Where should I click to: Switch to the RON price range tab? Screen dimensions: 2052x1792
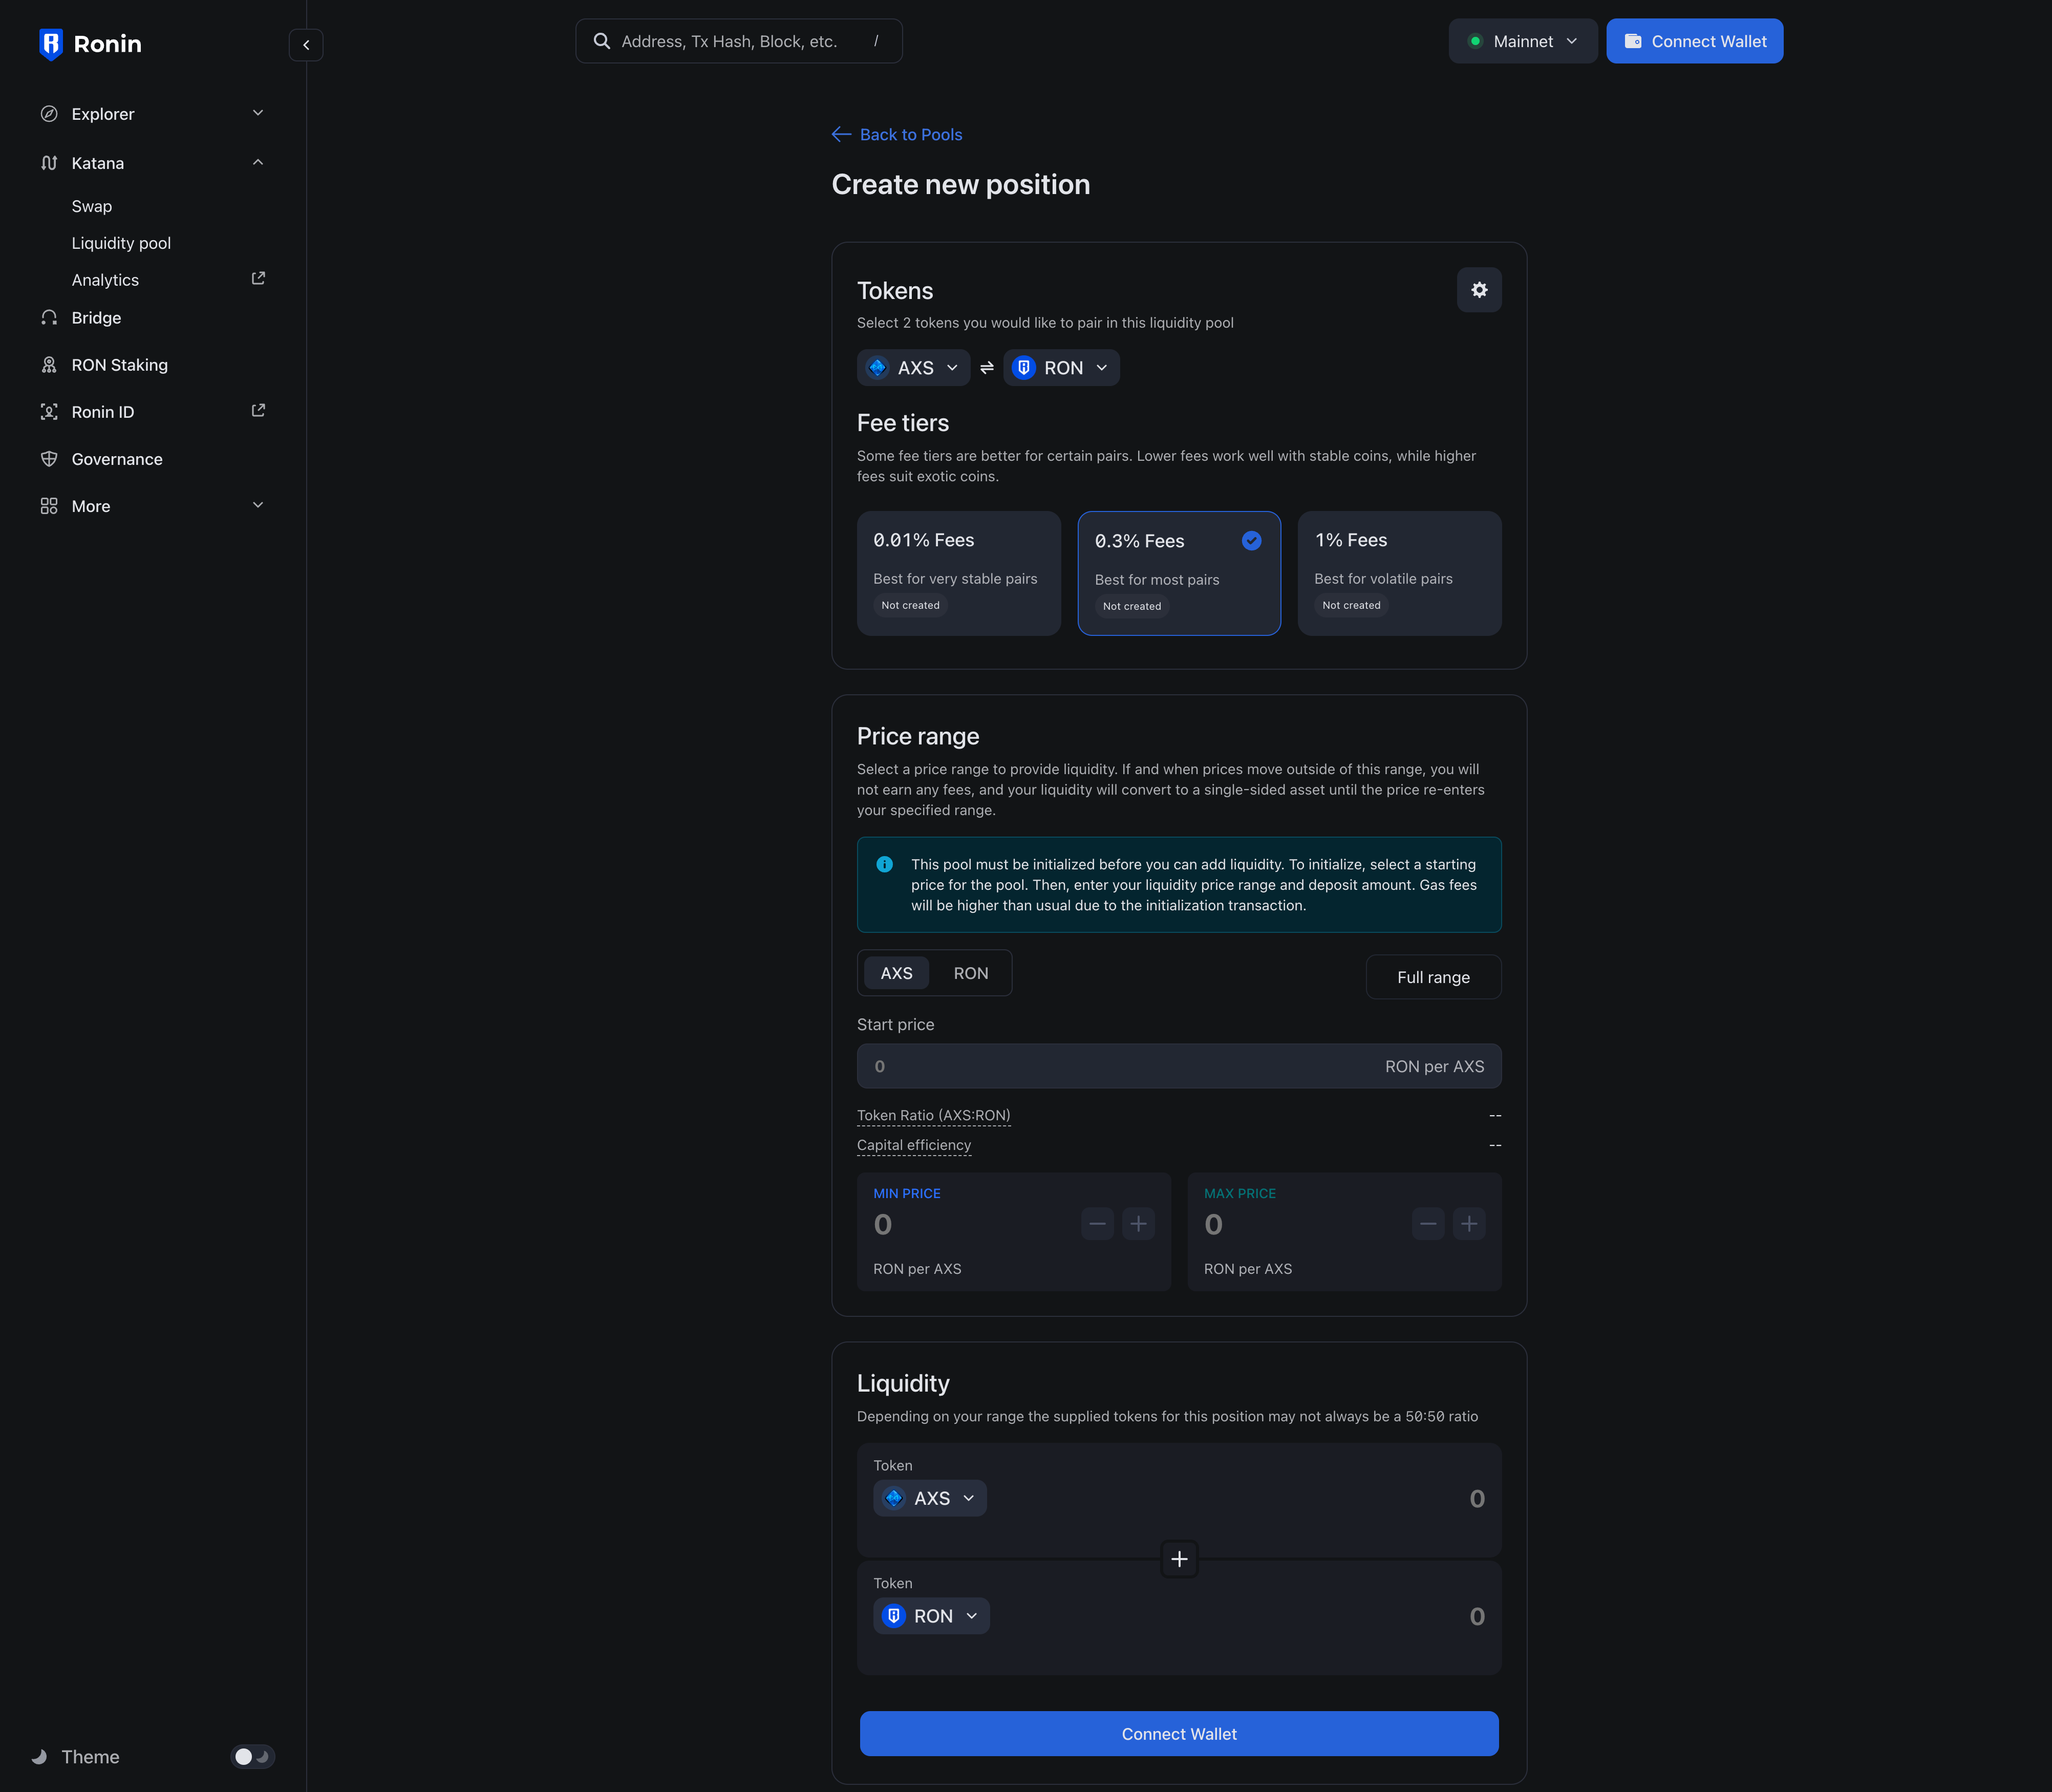[971, 972]
